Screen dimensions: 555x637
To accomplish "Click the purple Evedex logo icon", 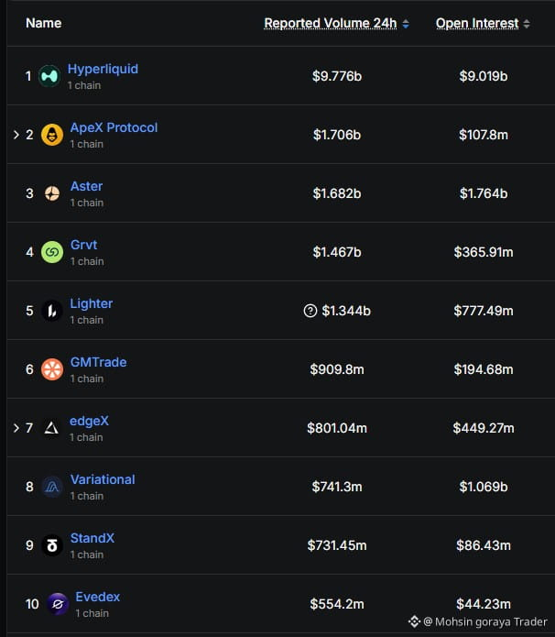I will (x=58, y=604).
